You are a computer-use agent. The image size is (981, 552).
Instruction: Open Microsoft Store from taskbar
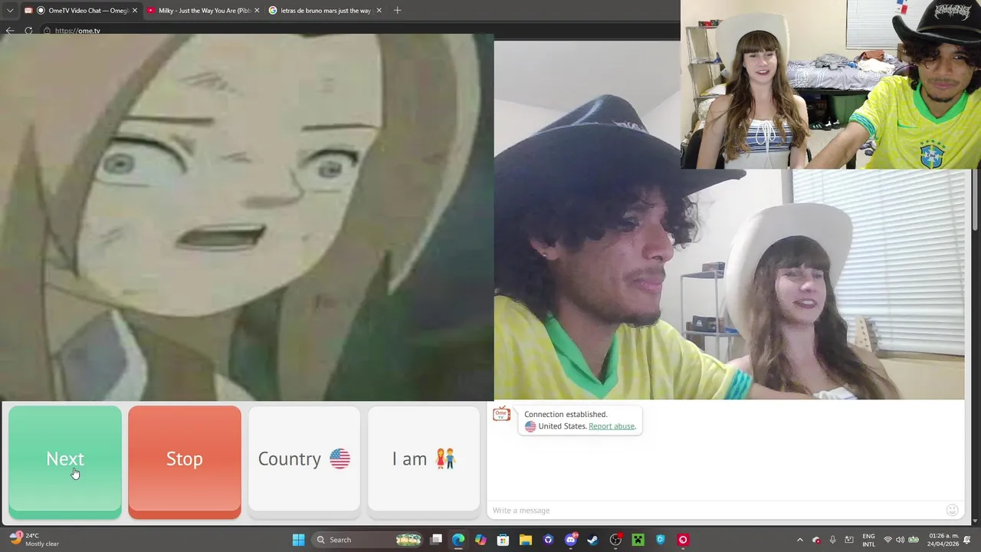tap(503, 540)
